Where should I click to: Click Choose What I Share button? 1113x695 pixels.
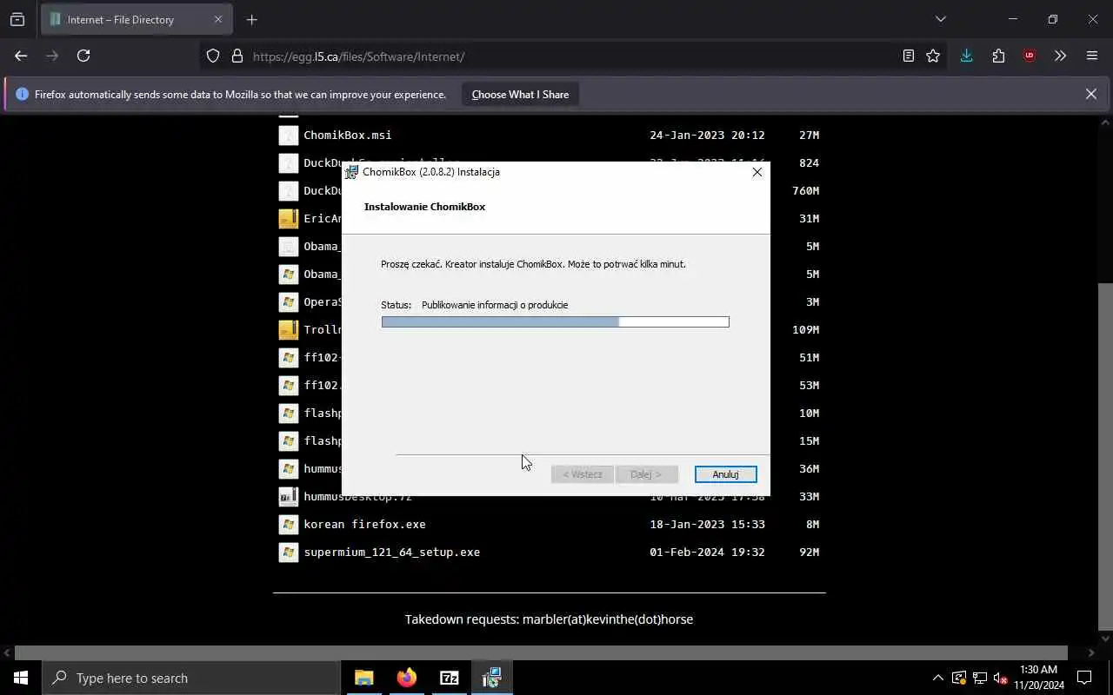tap(520, 95)
